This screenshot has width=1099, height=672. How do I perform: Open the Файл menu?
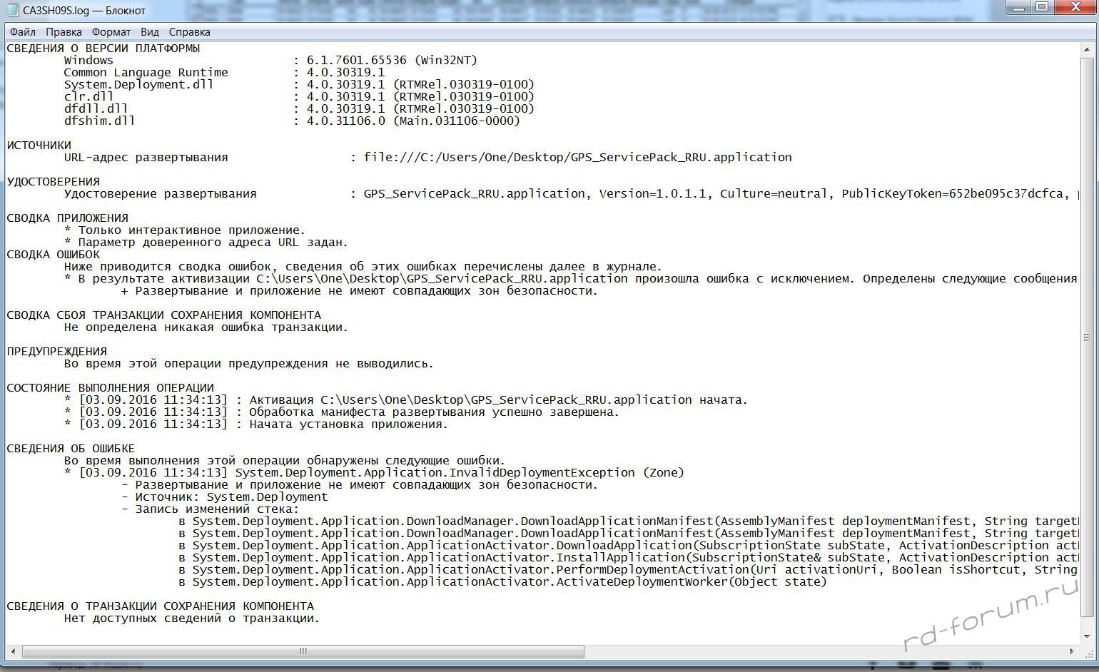click(23, 32)
